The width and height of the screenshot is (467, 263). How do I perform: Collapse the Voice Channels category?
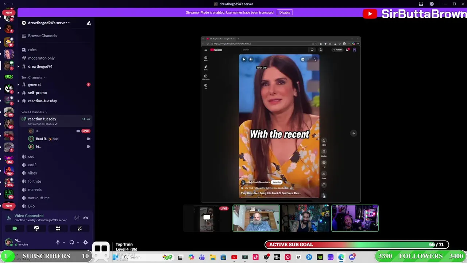(x=34, y=112)
